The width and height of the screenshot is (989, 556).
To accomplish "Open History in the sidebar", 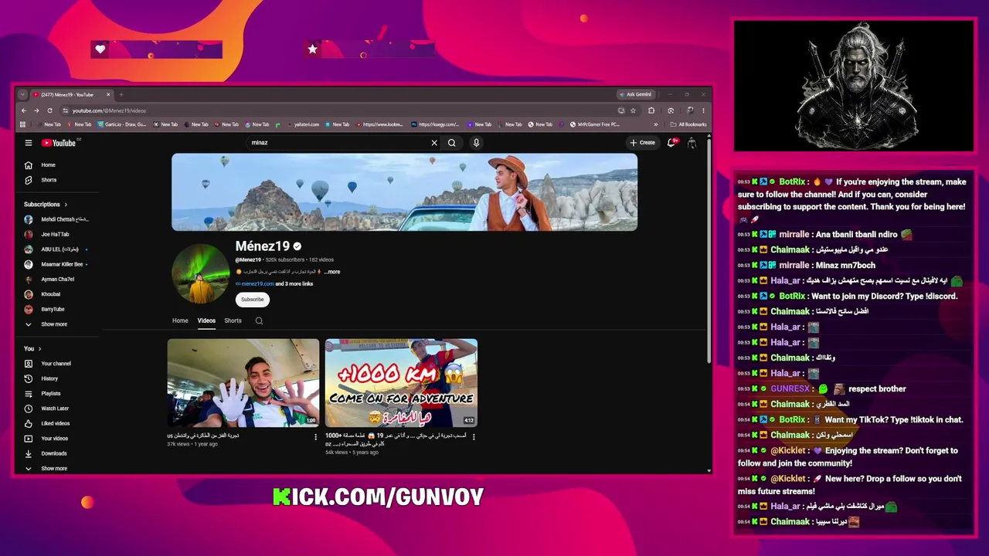I will point(58,378).
